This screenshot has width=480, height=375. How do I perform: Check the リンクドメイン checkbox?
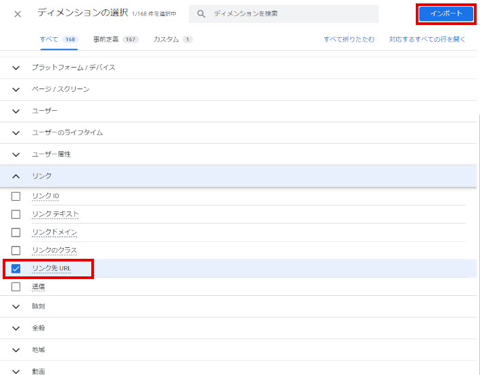pos(16,232)
